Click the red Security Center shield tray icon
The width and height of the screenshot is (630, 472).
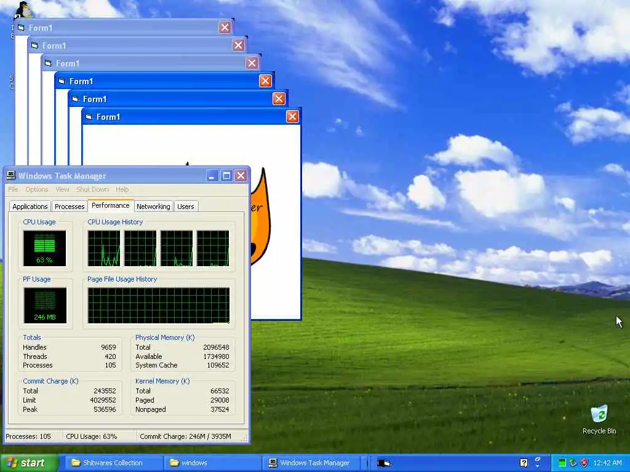click(584, 463)
